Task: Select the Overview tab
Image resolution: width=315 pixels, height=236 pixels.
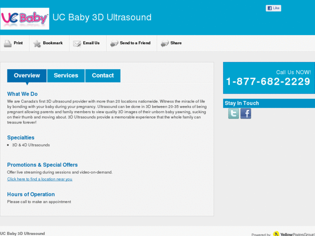Action: tap(27, 76)
